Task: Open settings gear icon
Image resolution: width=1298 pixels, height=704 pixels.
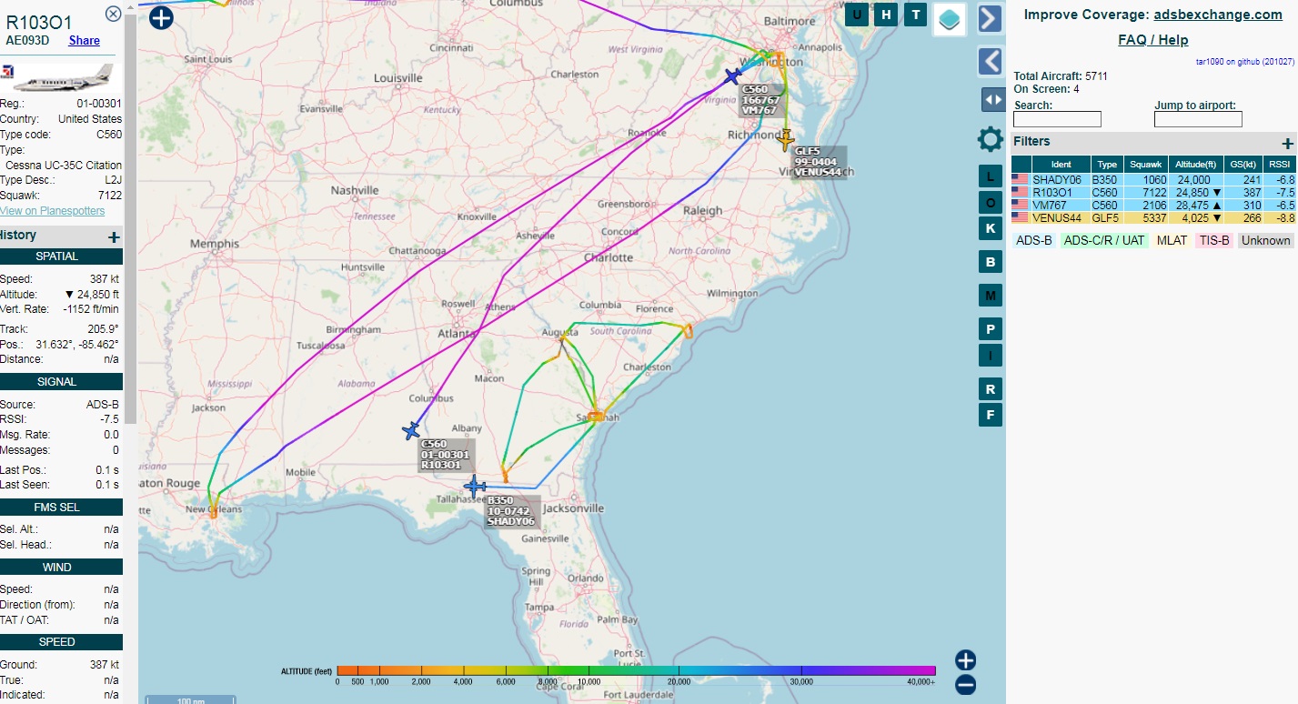Action: click(991, 139)
